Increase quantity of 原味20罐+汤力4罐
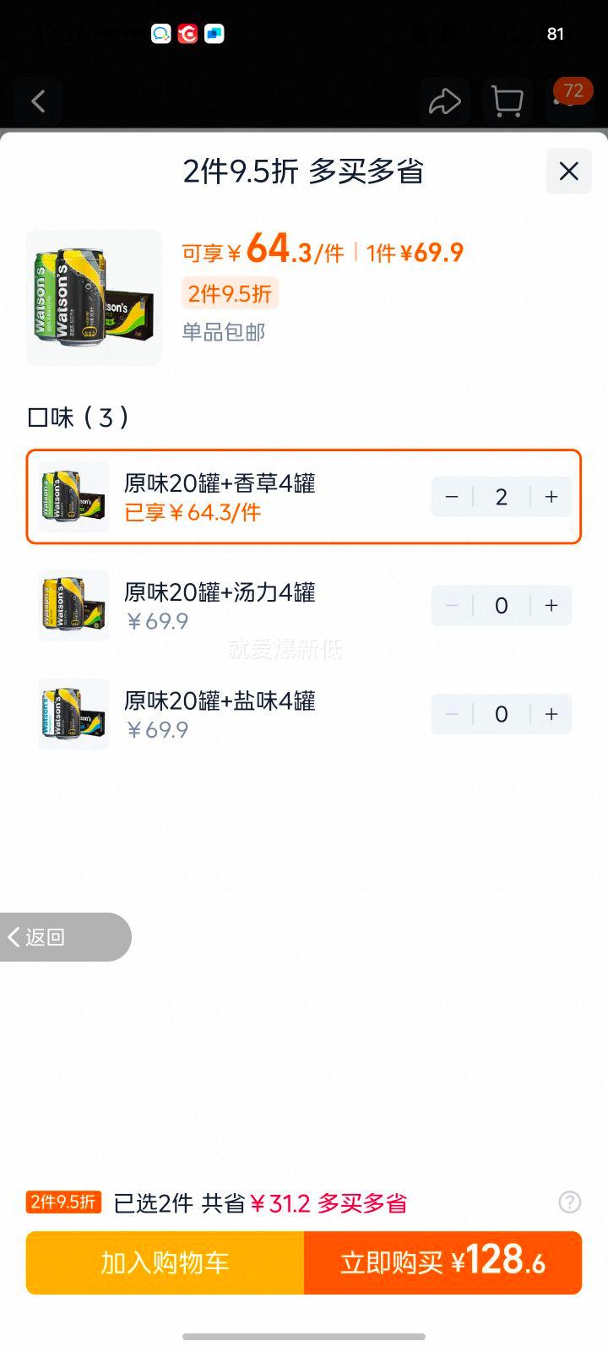The image size is (608, 1352). (x=551, y=605)
